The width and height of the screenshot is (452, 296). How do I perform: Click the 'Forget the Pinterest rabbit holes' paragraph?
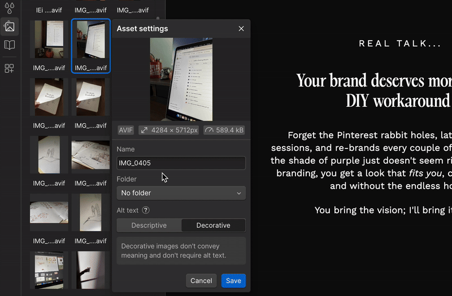[x=361, y=160]
